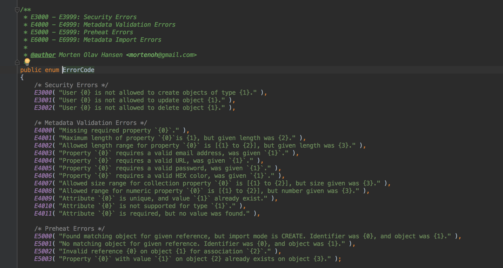Place cursor on the ErrorCode enum name
Image resolution: width=503 pixels, height=268 pixels.
pos(78,70)
